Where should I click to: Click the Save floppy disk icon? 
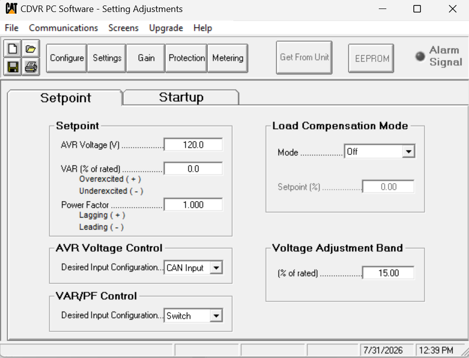tap(13, 66)
